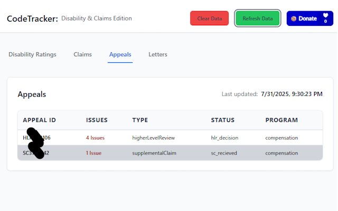Screen dimensions: 338x211
Task: Click the green Refresh Data button
Action: pos(258,18)
